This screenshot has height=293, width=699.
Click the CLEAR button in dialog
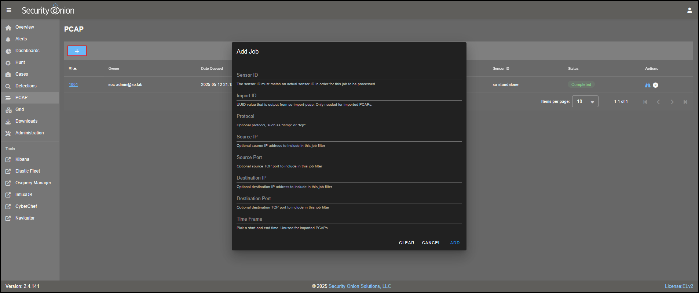tap(406, 243)
